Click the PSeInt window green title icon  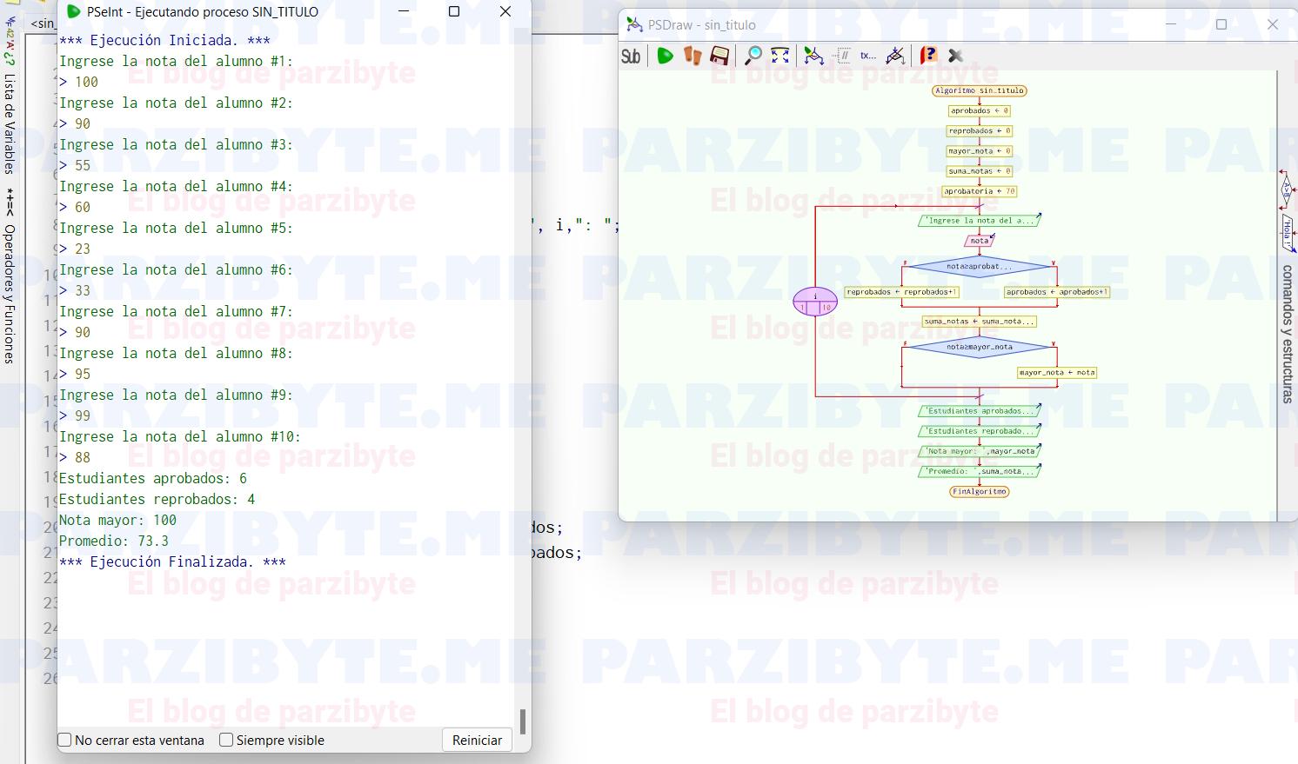pyautogui.click(x=74, y=11)
